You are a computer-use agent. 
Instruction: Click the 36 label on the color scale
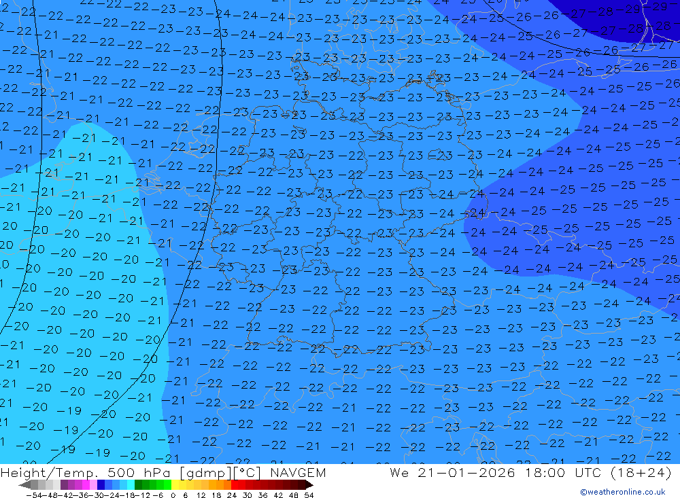[x=262, y=495]
